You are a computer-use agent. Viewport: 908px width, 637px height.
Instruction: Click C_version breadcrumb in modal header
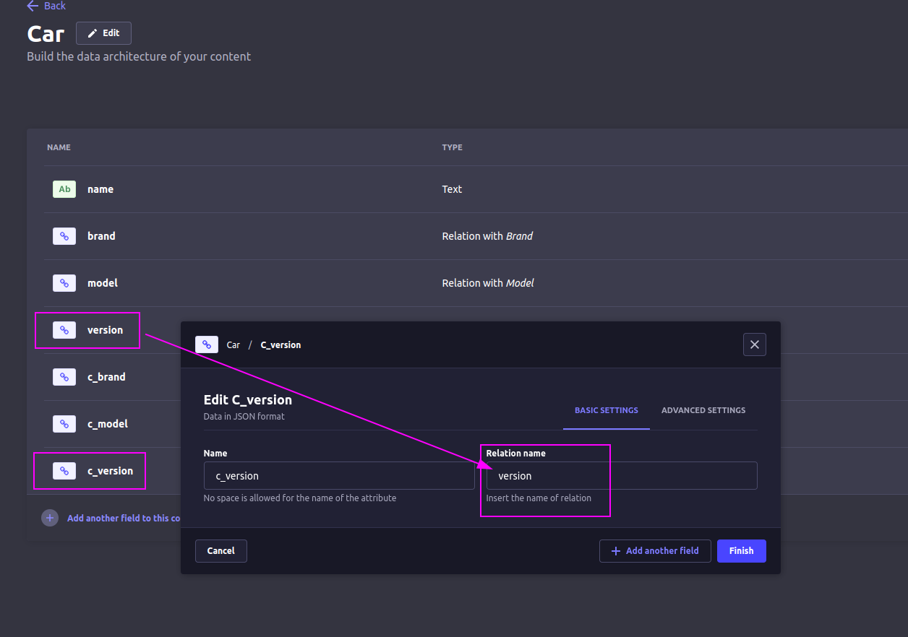(280, 345)
